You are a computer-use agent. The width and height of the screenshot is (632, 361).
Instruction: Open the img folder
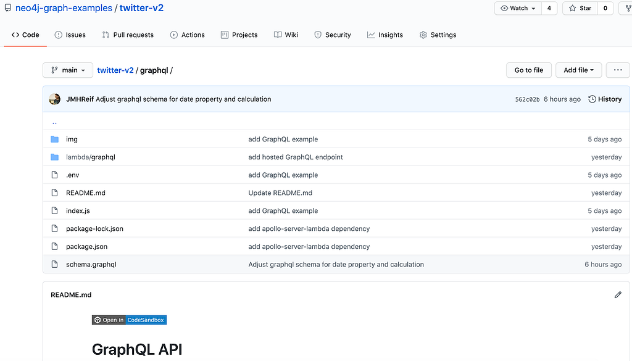(x=72, y=139)
